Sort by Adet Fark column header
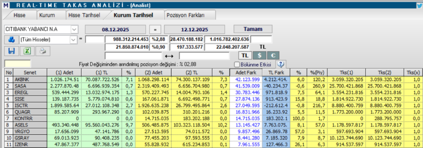 tap(245, 72)
